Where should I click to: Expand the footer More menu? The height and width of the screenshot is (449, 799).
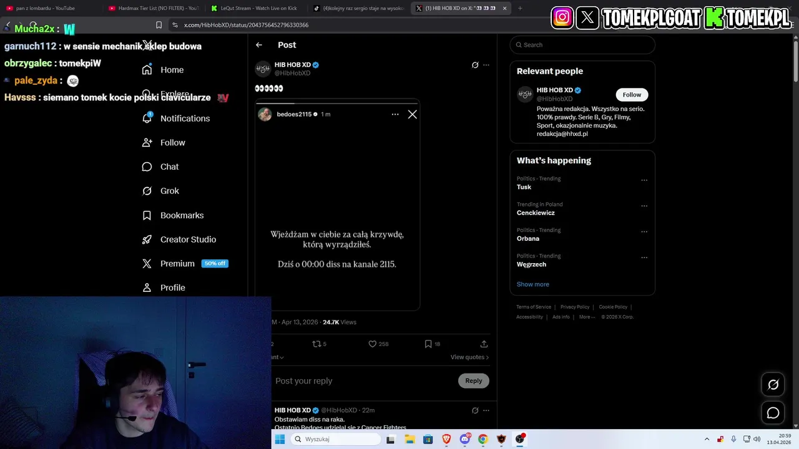587,317
